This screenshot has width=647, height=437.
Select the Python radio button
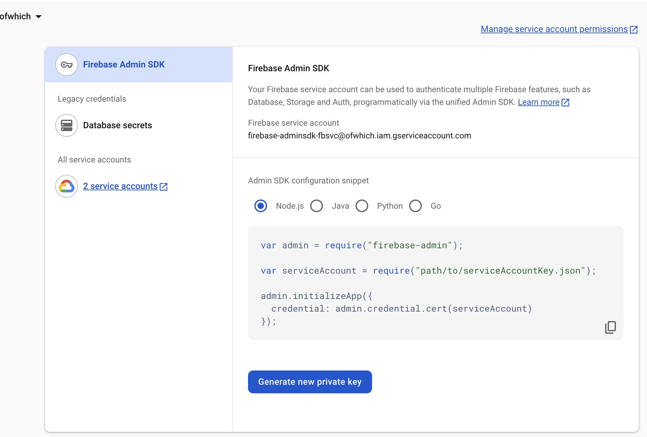tap(362, 206)
